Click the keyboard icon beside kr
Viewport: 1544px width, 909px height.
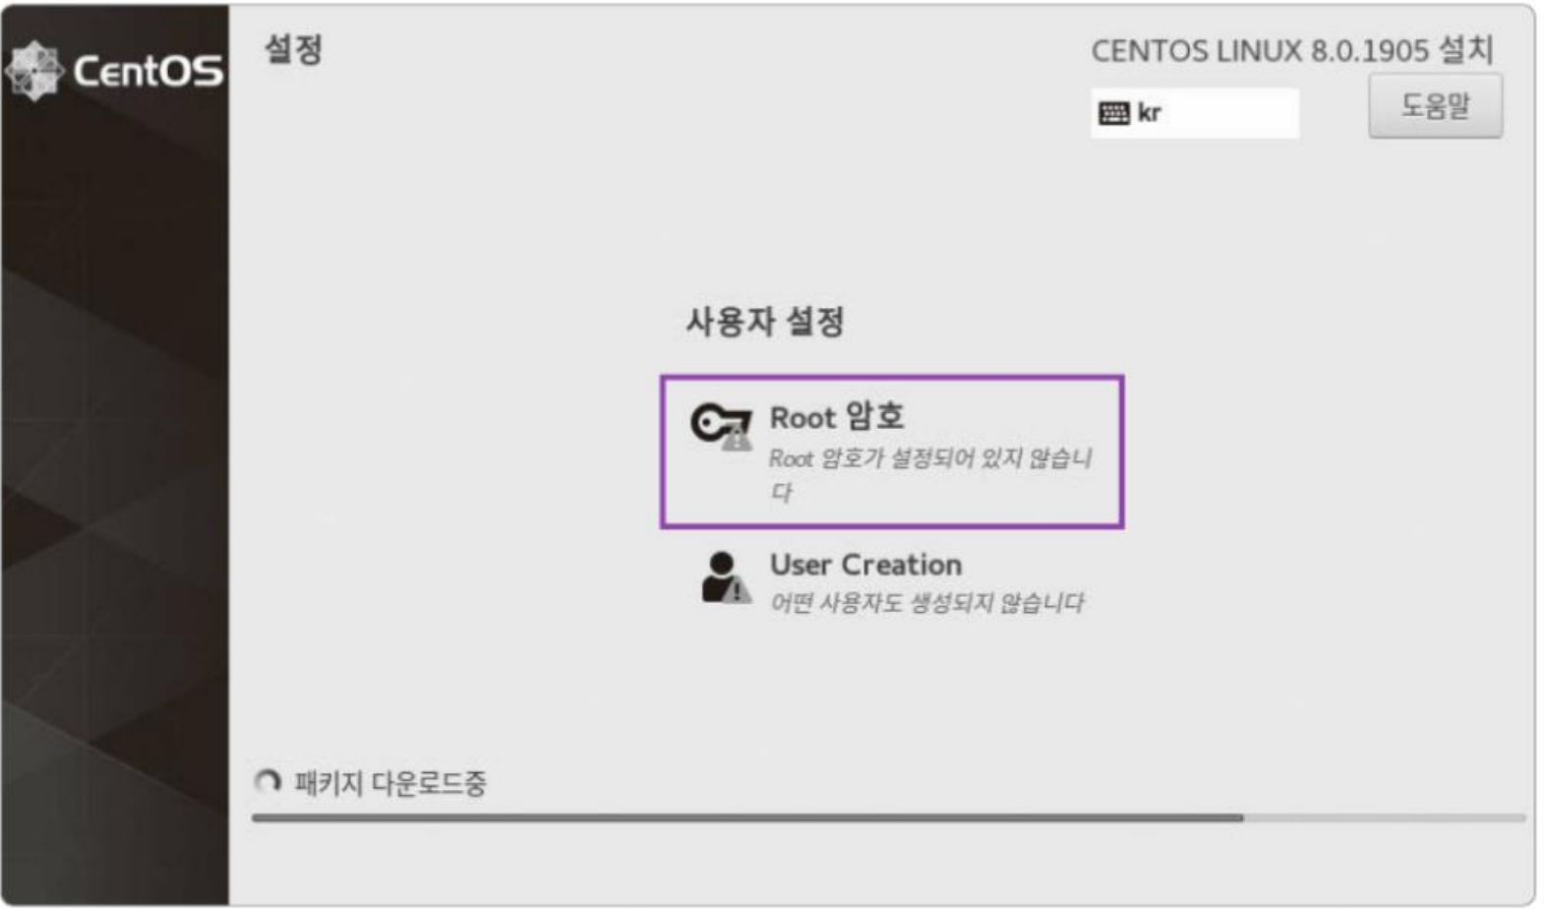tap(1114, 114)
